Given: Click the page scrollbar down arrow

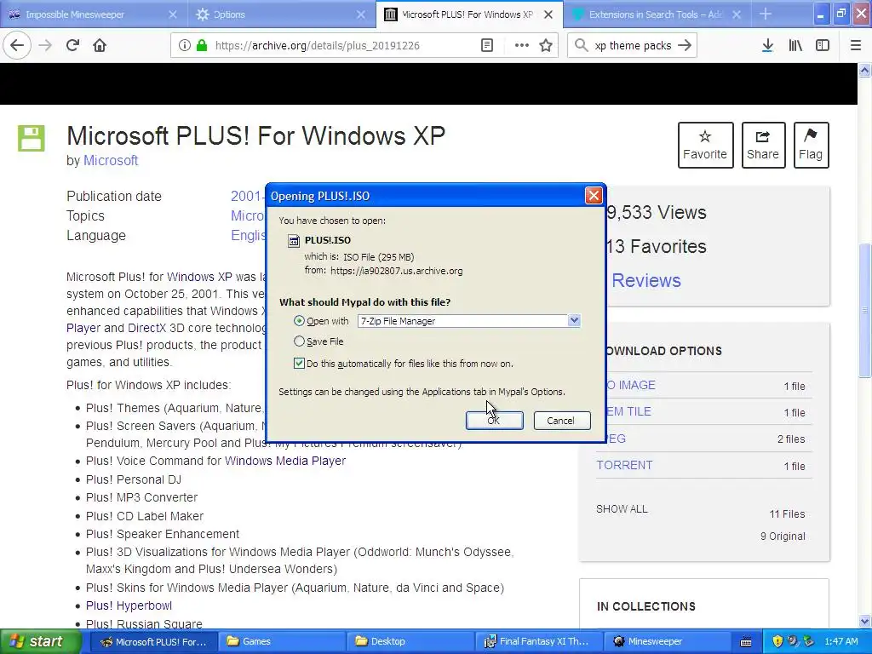Looking at the screenshot, I should (864, 621).
